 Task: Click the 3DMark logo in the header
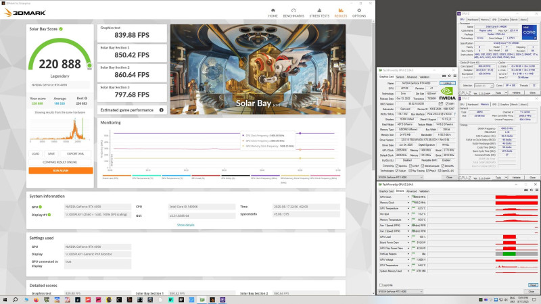click(25, 13)
